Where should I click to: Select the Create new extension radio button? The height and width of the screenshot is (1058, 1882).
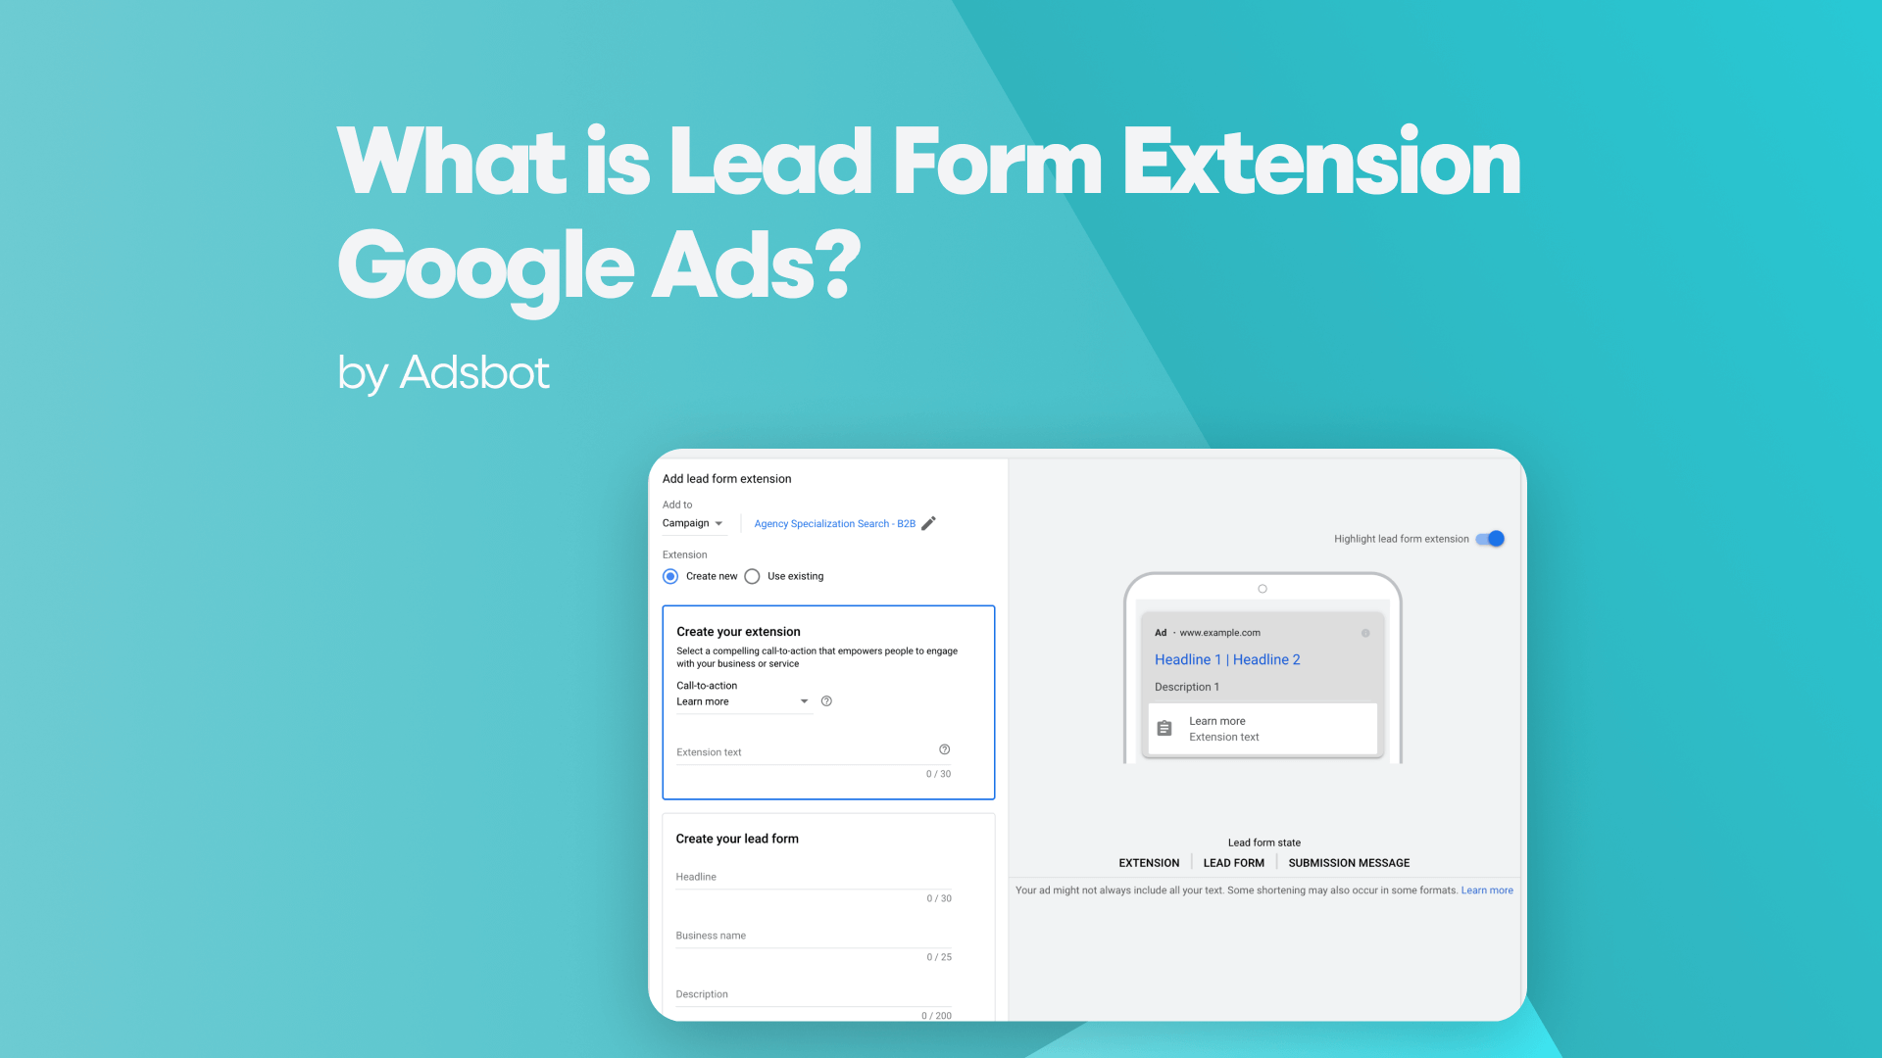pos(670,575)
